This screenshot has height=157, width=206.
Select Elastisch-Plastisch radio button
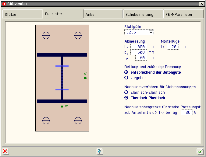pyautogui.click(x=126, y=98)
